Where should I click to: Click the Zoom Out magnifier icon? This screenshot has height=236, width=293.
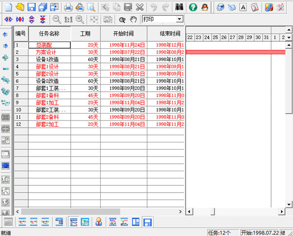pos(57,20)
